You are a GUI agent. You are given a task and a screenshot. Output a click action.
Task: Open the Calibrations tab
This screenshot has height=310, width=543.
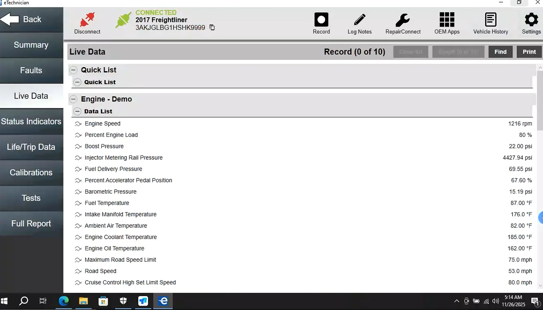31,173
